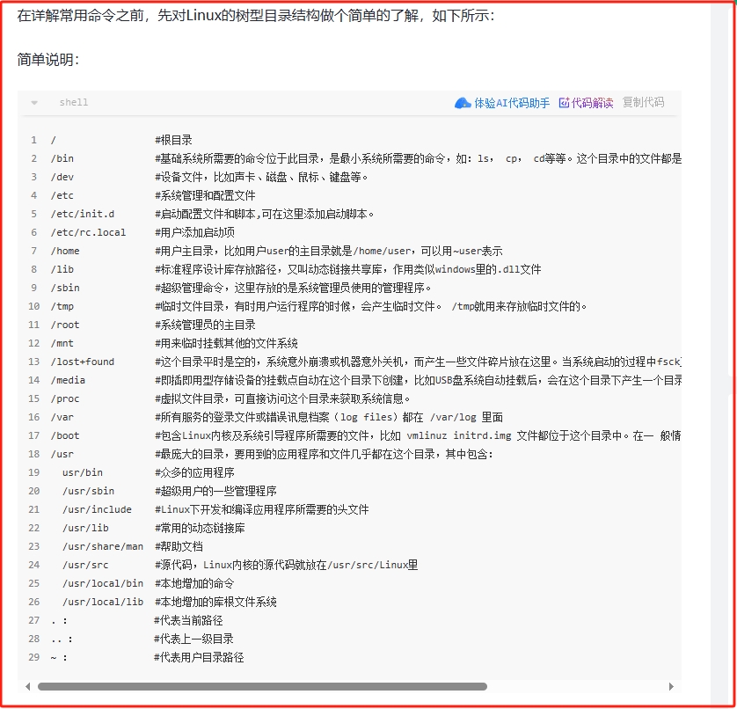
Task: Click the 复制代码 copy code link
Action: (643, 102)
